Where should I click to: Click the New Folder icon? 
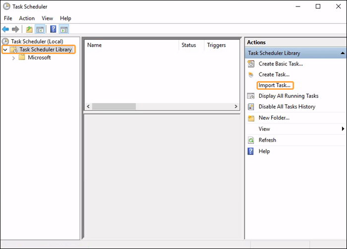click(x=251, y=118)
